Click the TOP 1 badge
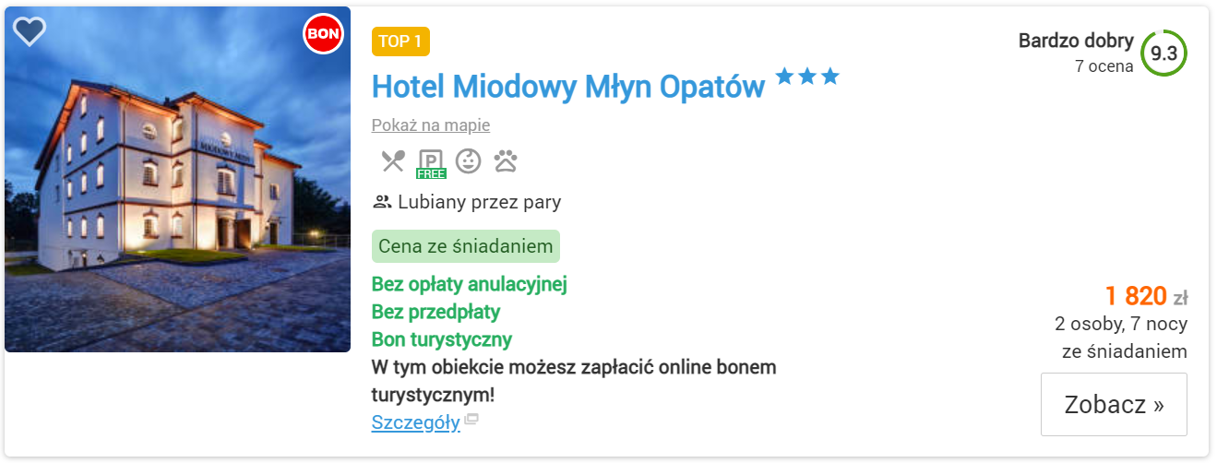Image resolution: width=1217 pixels, height=463 pixels. click(400, 42)
